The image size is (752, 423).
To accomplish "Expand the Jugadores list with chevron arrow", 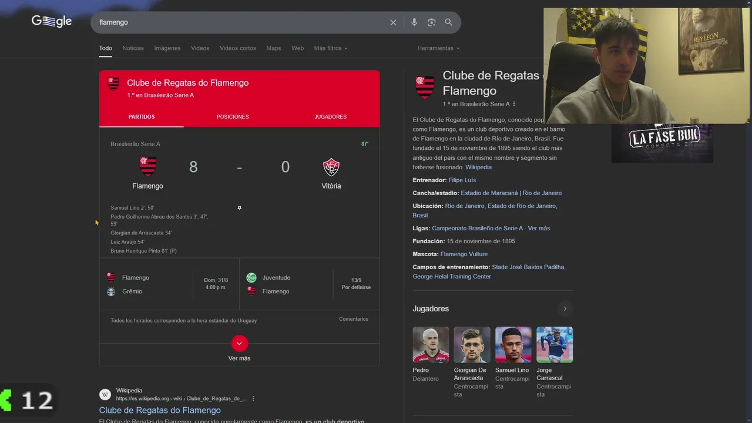I will click(565, 308).
